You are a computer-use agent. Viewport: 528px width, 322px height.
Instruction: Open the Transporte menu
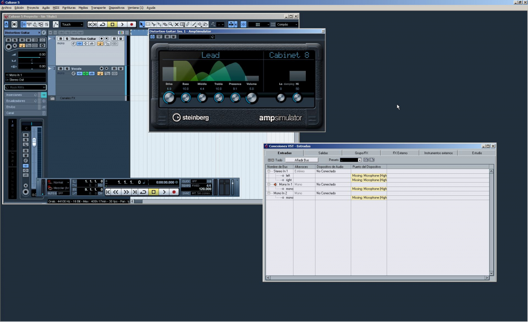point(98,8)
